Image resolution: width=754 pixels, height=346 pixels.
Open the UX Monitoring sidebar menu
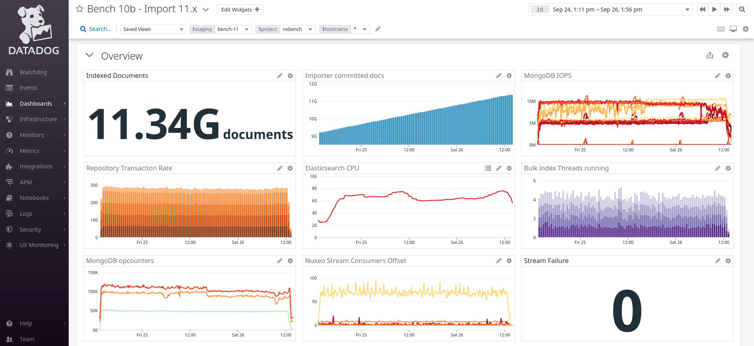coord(34,245)
